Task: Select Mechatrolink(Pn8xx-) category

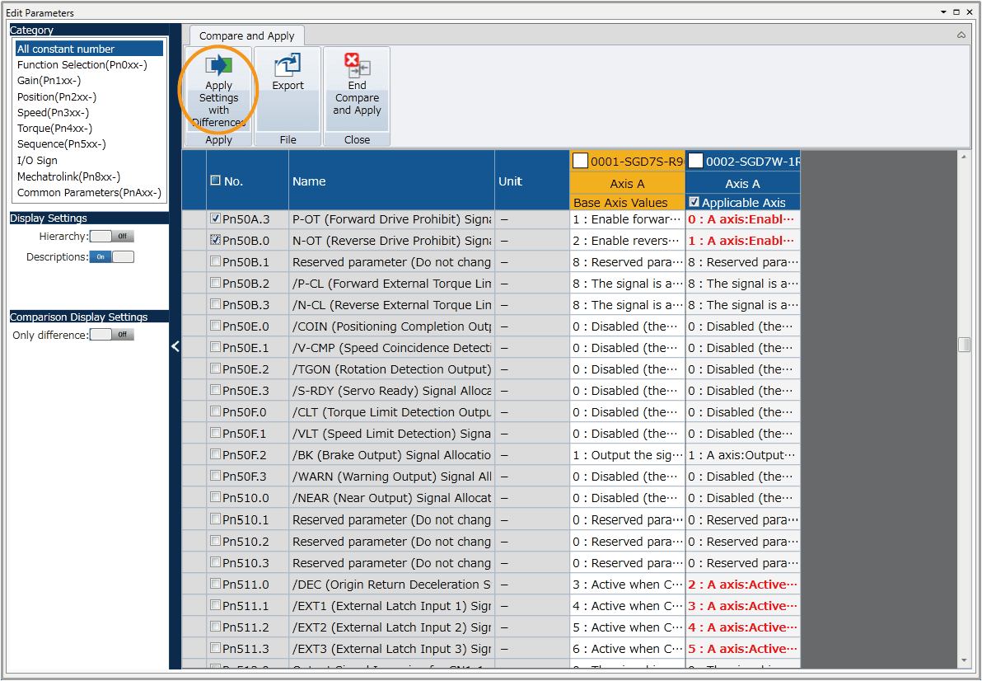Action: point(68,176)
